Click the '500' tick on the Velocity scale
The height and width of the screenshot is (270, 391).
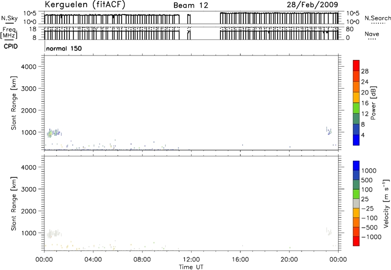click(x=367, y=180)
